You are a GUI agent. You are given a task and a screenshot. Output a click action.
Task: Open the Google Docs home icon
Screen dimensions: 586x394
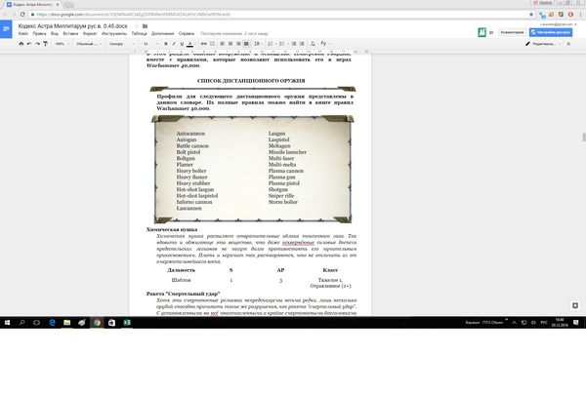[9, 29]
